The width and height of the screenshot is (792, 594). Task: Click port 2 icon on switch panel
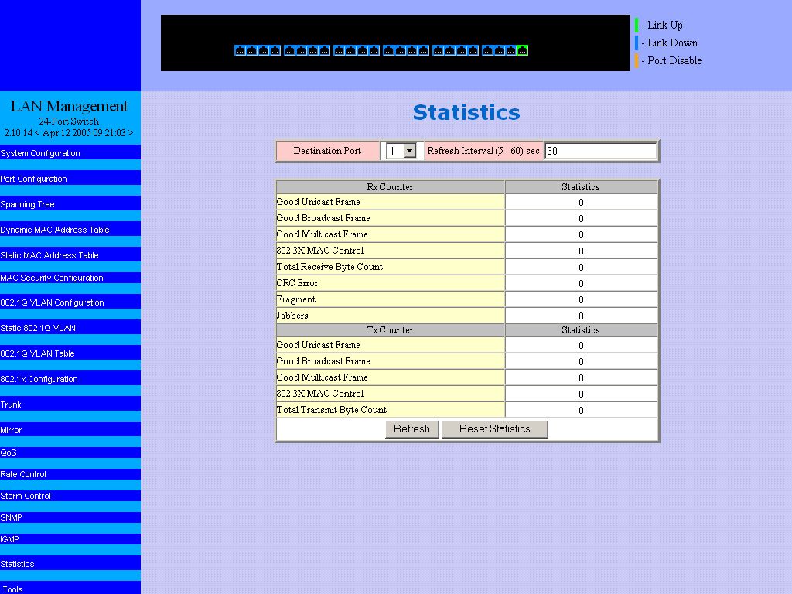[251, 50]
